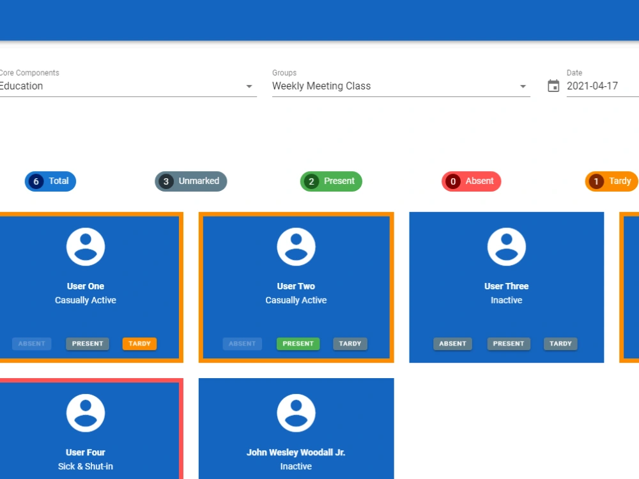Select the Unmarked filter chip
Viewport: 639px width, 479px height.
190,181
